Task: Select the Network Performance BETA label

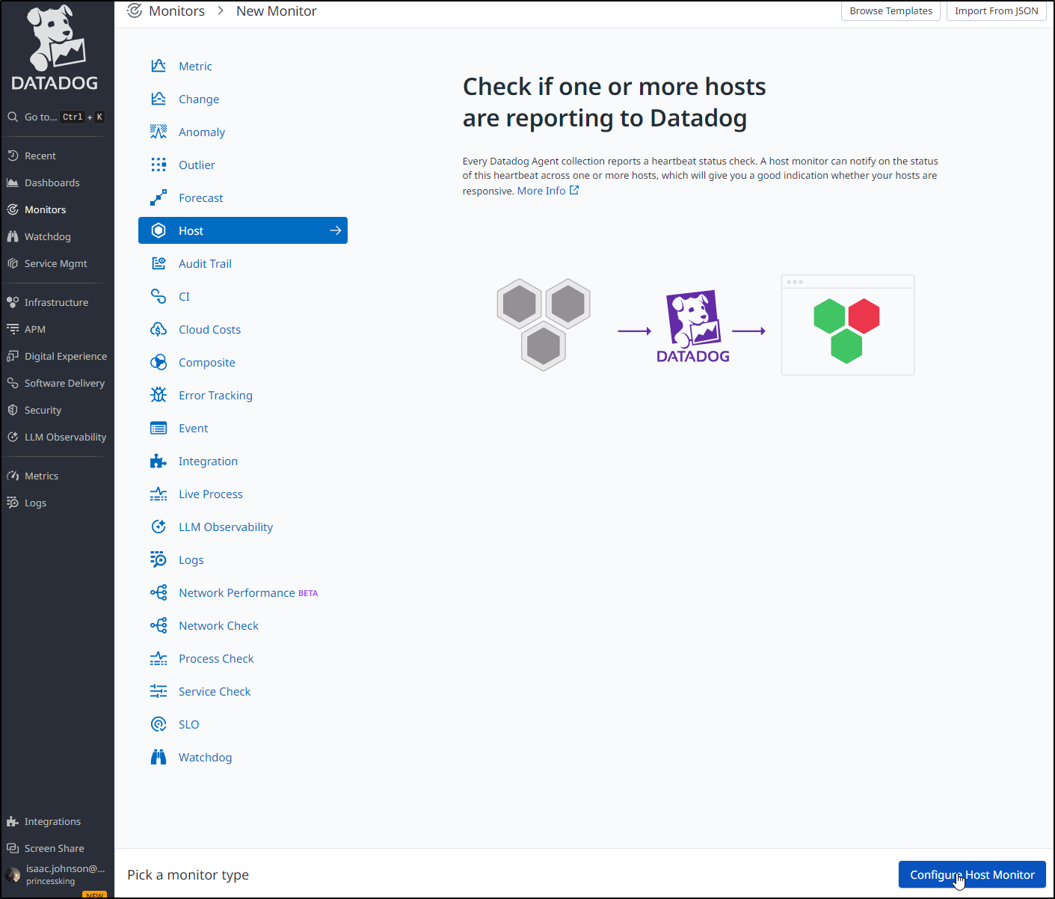Action: [x=248, y=592]
